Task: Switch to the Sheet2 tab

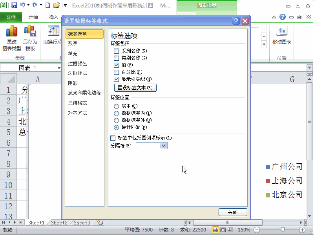Action: [58, 222]
